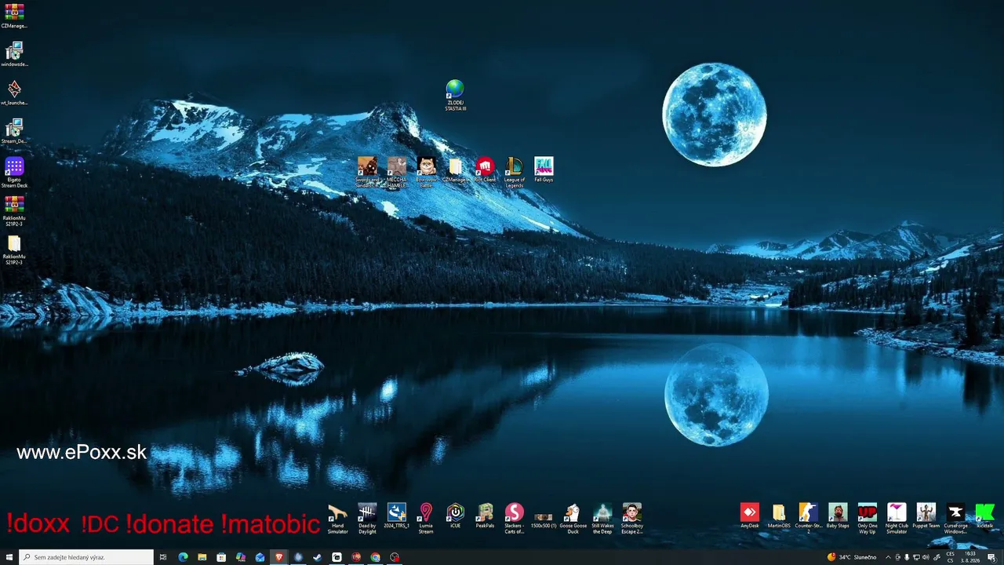Launch Dead by Daylight shortcut
1004x565 pixels.
coord(367,518)
